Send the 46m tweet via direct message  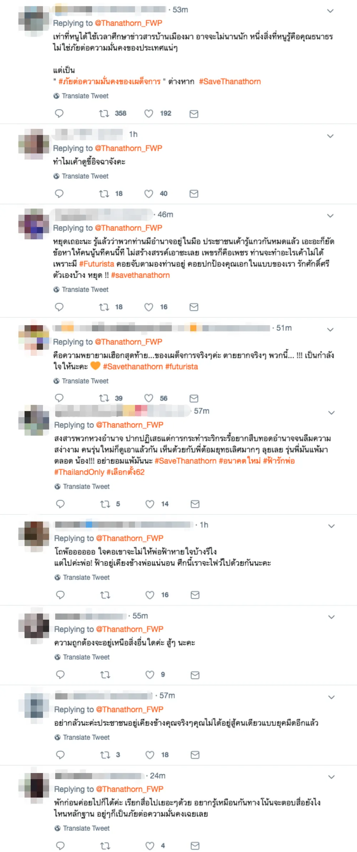pyautogui.click(x=194, y=307)
